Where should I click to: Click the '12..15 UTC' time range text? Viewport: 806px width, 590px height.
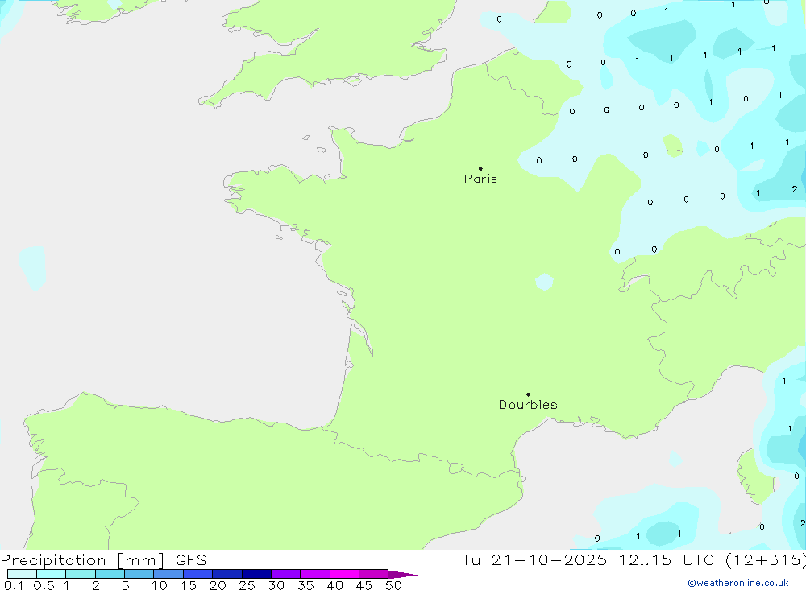coord(667,559)
